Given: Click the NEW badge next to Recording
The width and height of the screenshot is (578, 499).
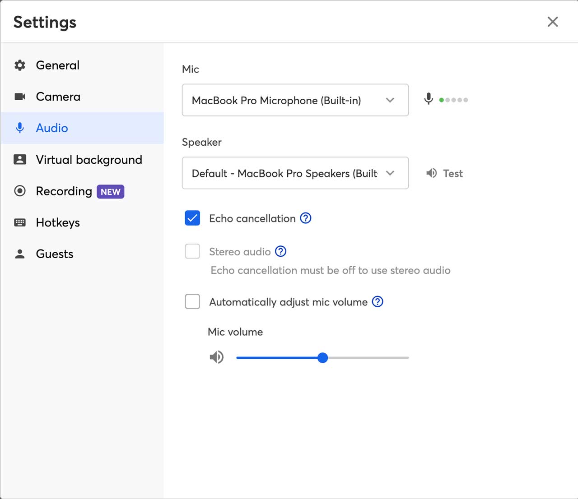Looking at the screenshot, I should point(111,192).
